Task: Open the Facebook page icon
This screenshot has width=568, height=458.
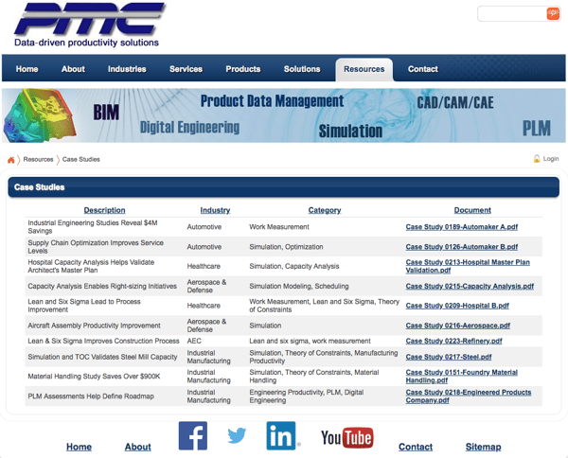Action: pos(193,435)
